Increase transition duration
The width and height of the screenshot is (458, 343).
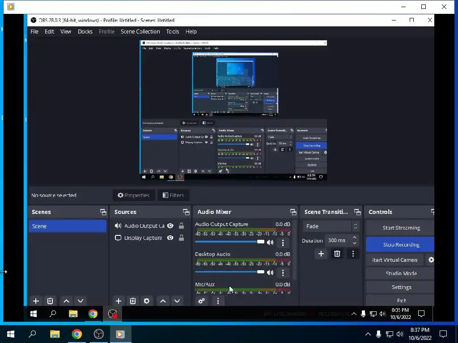click(x=355, y=238)
